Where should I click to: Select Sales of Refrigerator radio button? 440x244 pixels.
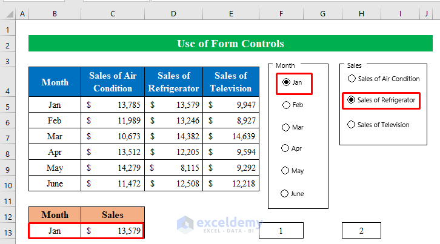(x=352, y=100)
